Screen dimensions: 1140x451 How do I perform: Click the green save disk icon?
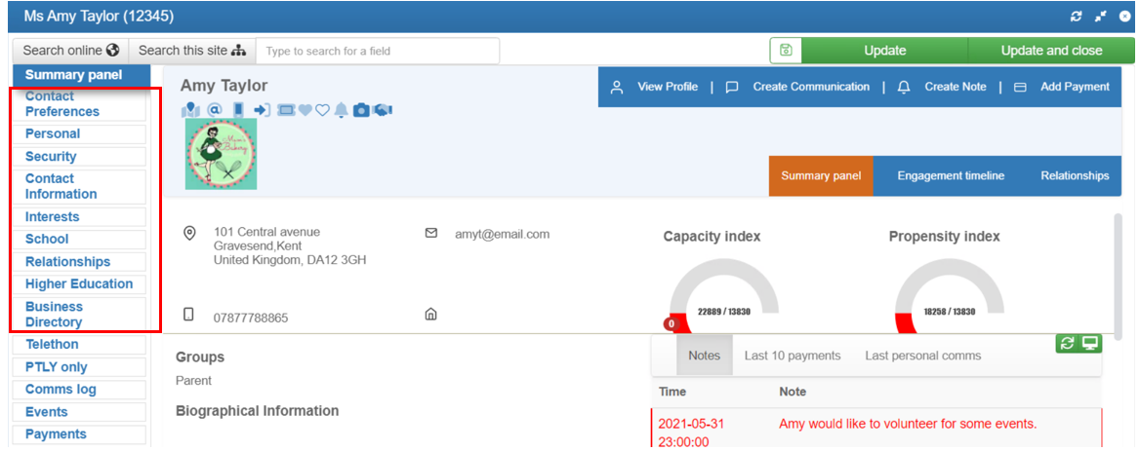(x=786, y=51)
